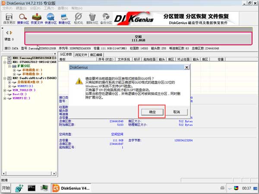Expand the USB_TOOLS (Y:) node
Image resolution: width=259 pixels, height=194 pixels.
coord(5,90)
